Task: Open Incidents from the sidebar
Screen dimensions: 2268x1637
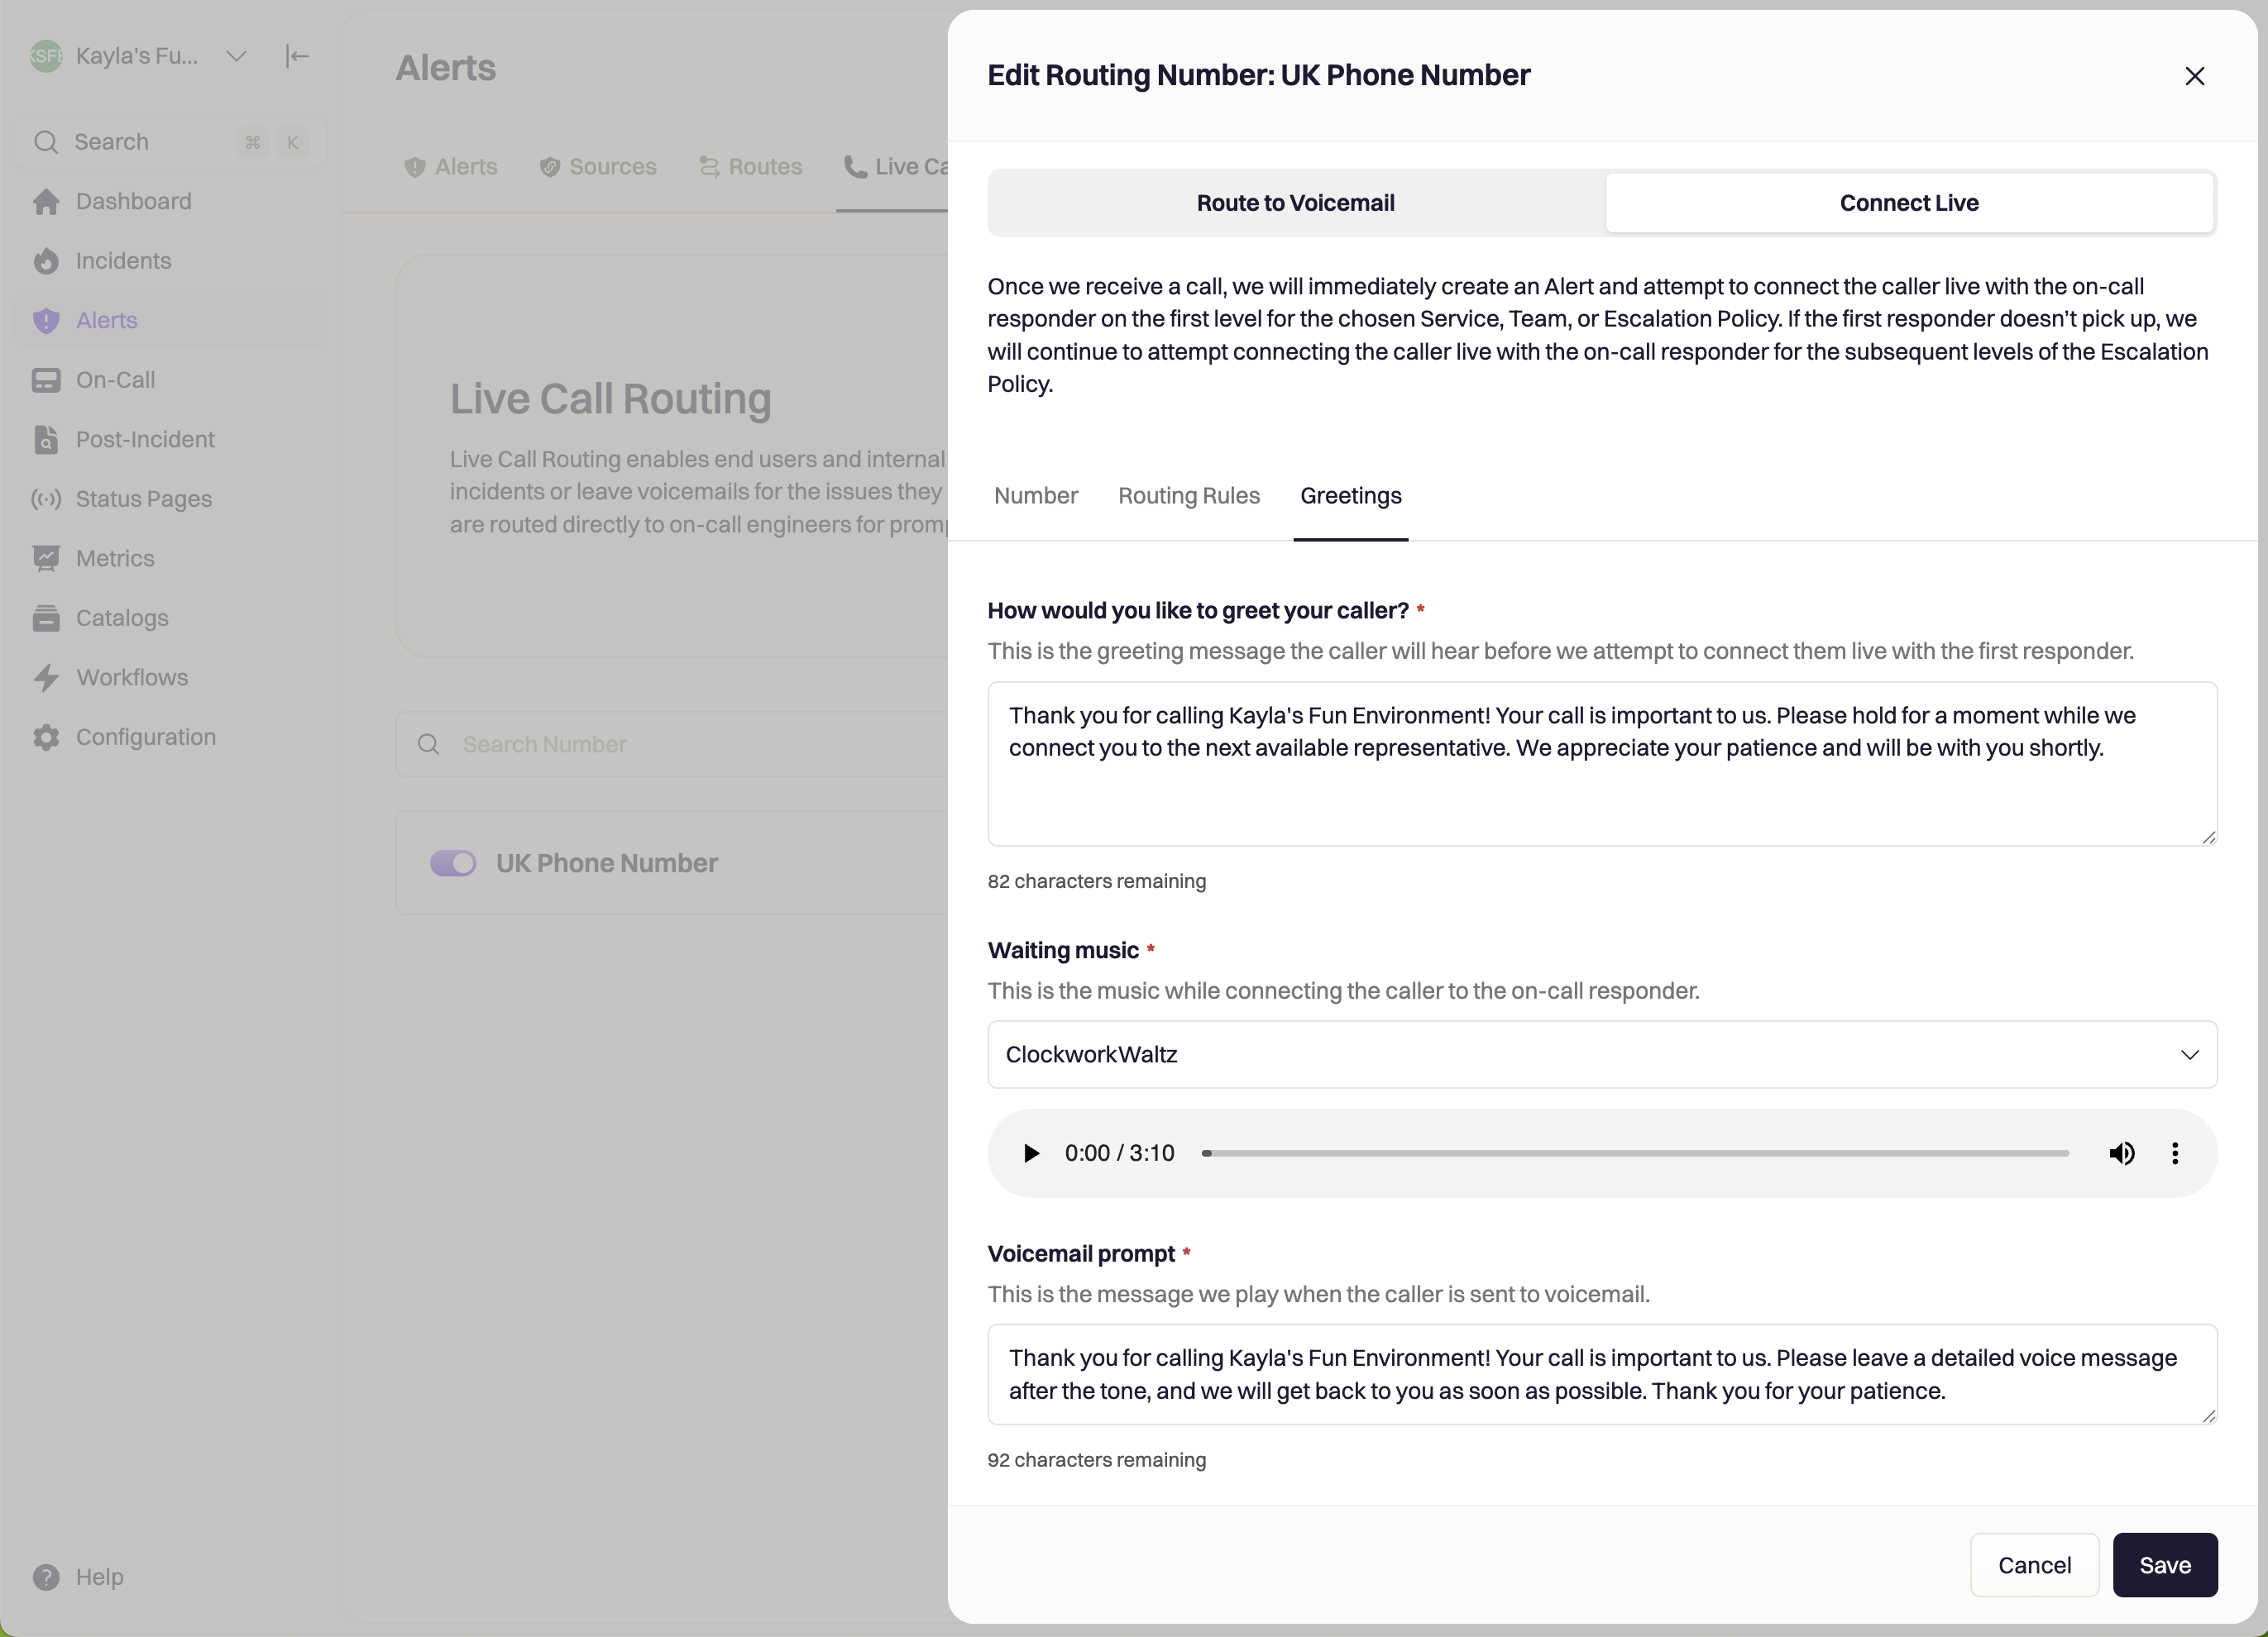Action: (x=123, y=260)
